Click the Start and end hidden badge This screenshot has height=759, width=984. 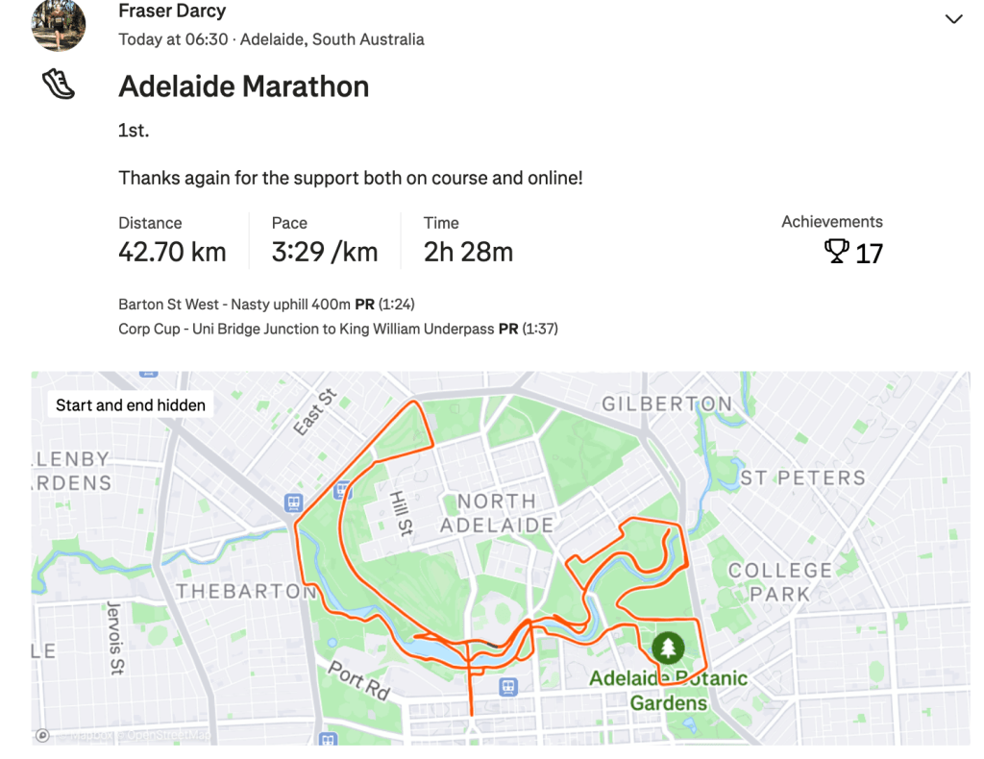point(131,404)
